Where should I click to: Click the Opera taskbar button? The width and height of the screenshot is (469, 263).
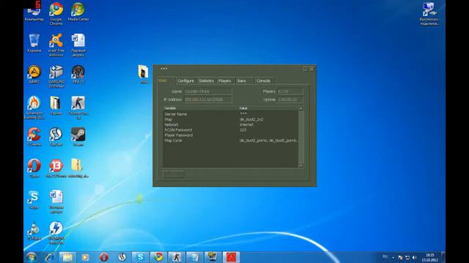(x=104, y=257)
